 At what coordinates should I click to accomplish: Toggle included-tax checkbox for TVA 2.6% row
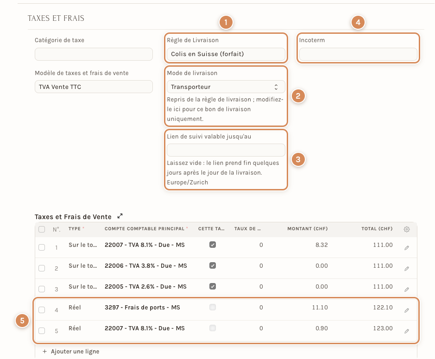tap(213, 286)
